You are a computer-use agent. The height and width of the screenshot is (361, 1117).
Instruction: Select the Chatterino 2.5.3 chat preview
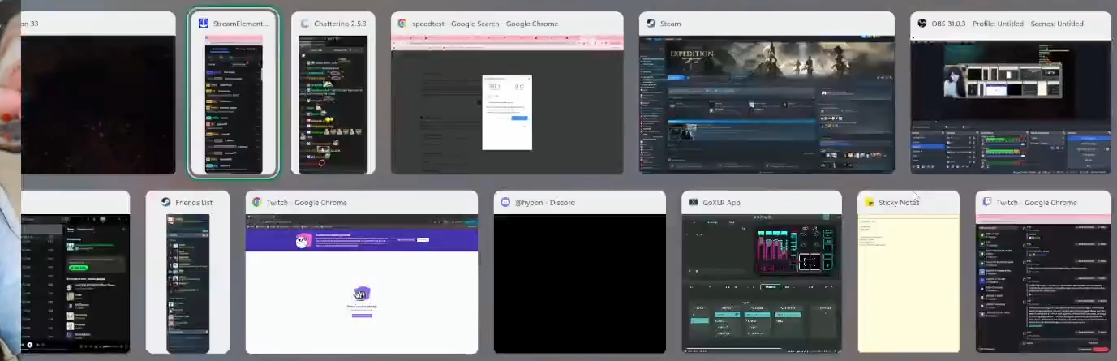click(x=333, y=104)
